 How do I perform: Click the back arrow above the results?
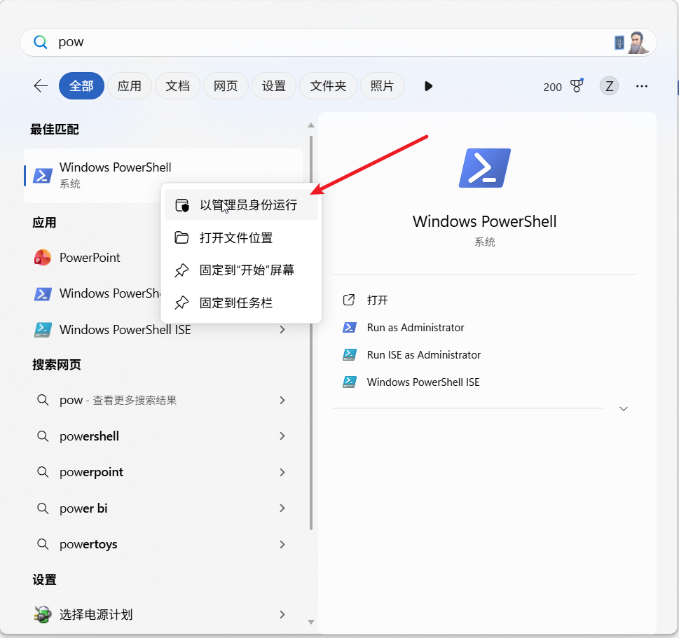coord(40,85)
